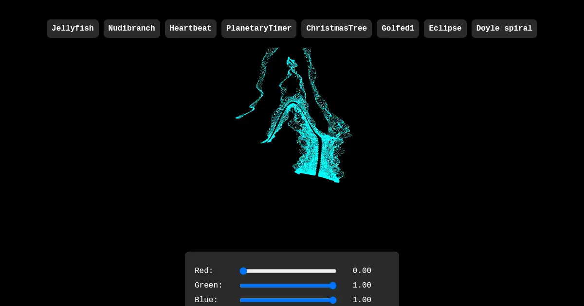The height and width of the screenshot is (306, 584).
Task: Switch to the Heartbeat animation
Action: pos(191,29)
